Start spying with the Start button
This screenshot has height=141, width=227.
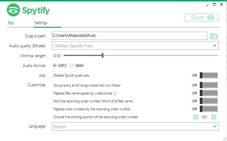pos(202,18)
